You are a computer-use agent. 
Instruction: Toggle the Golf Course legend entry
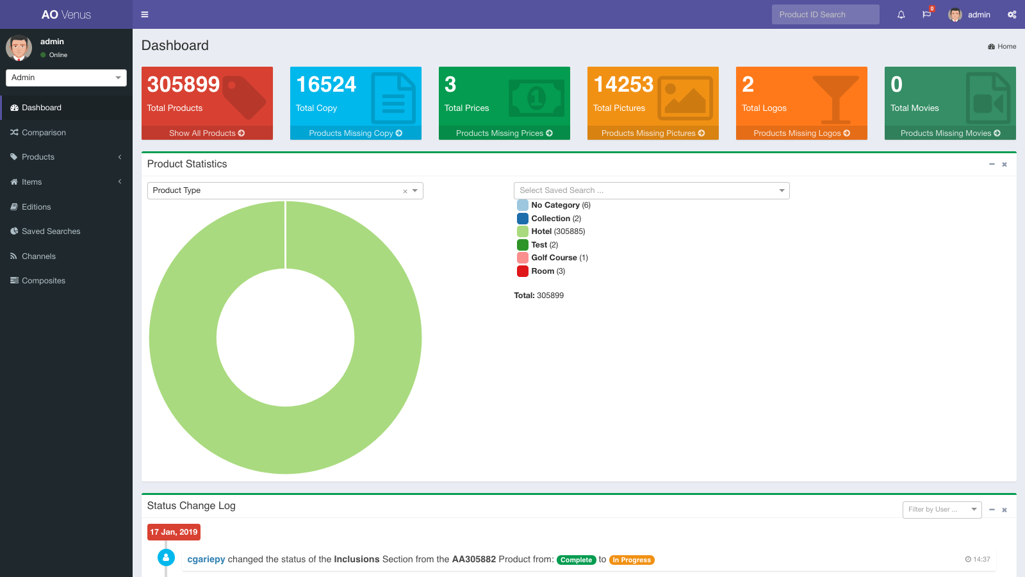click(553, 258)
